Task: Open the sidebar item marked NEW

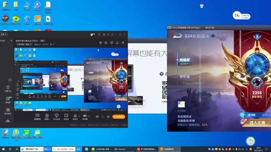Action: point(8,100)
